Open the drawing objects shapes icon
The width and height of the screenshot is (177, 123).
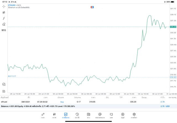click(4, 24)
